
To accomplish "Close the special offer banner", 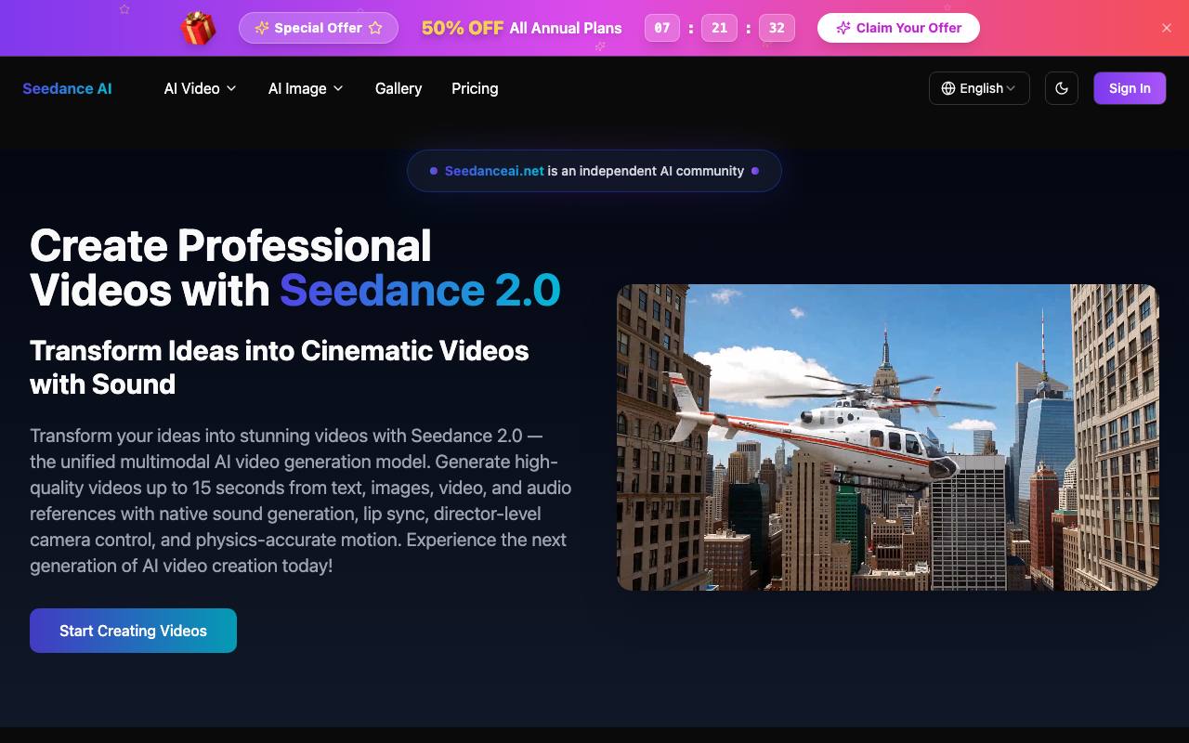I will [1167, 28].
